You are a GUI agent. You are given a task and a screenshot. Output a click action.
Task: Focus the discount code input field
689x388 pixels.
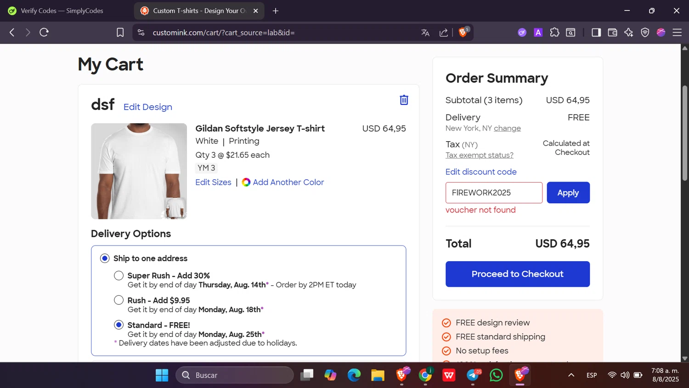pos(494,193)
